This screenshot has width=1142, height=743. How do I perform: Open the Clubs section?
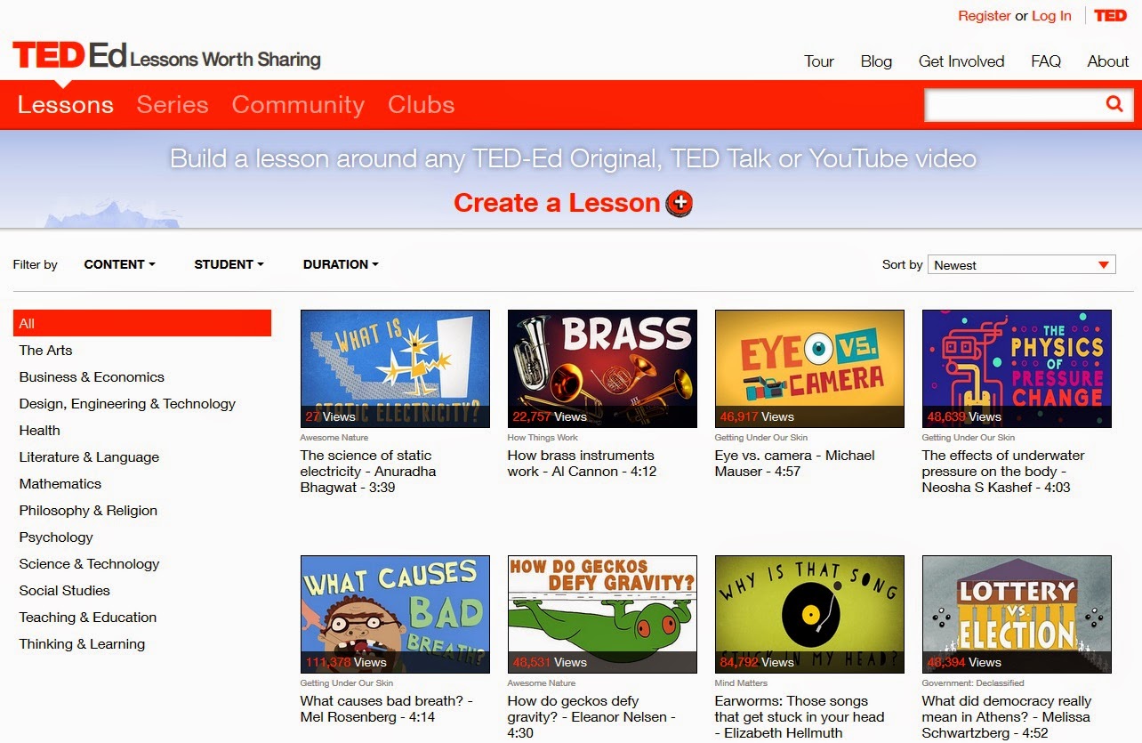click(x=420, y=104)
